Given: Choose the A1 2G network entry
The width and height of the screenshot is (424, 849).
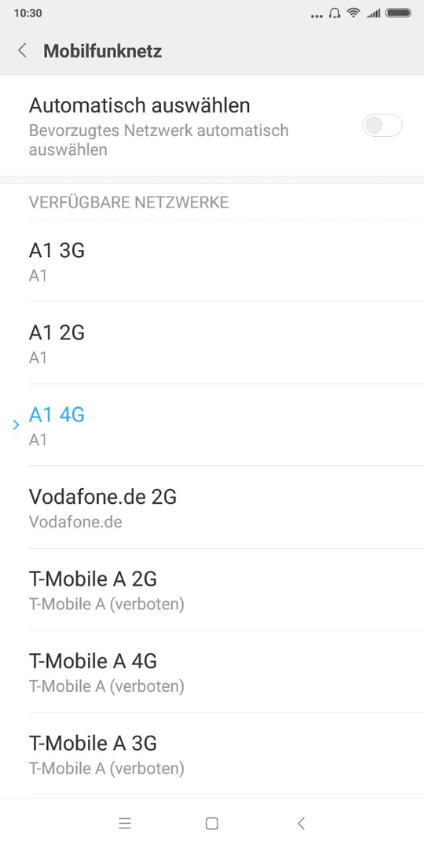Looking at the screenshot, I should 212,343.
